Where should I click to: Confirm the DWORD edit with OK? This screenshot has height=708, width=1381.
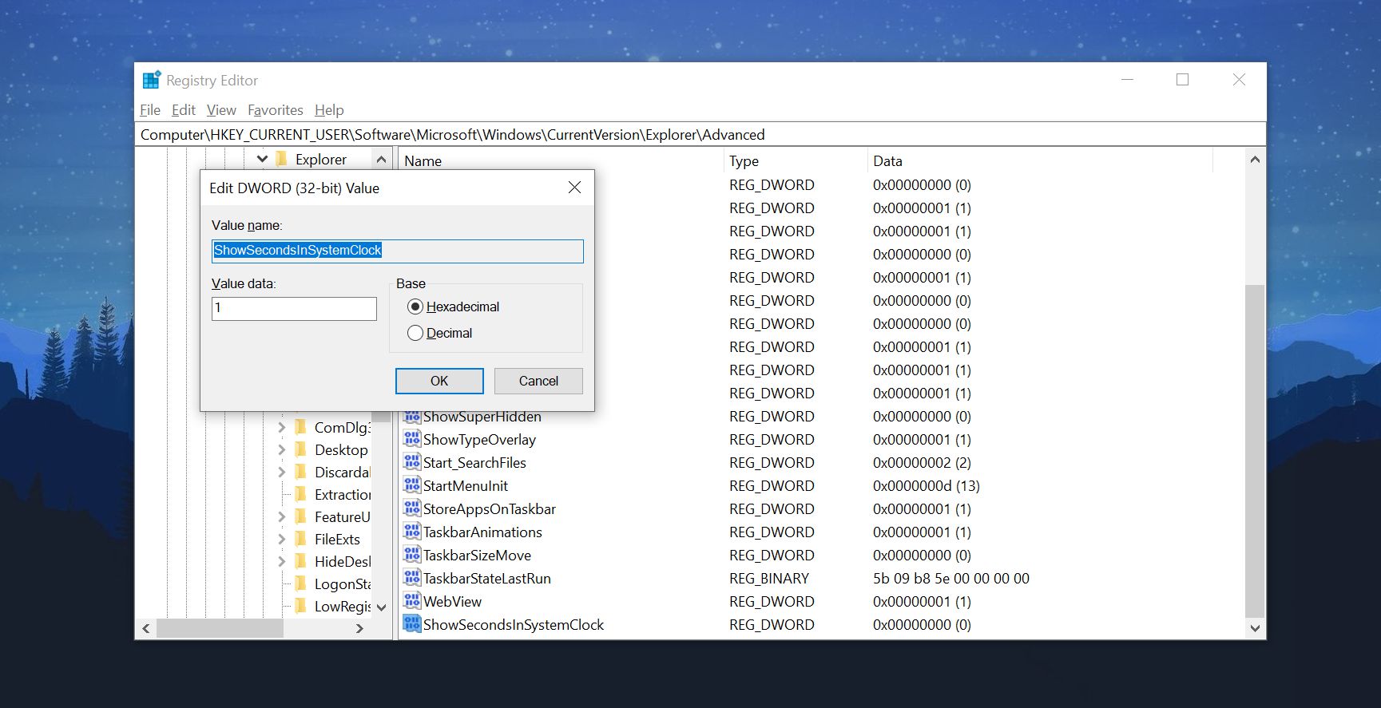tap(439, 381)
